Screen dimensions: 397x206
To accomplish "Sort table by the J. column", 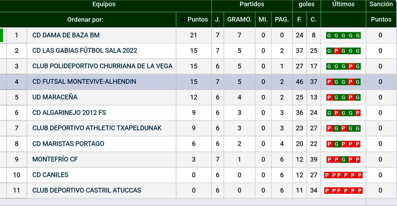I will [217, 20].
